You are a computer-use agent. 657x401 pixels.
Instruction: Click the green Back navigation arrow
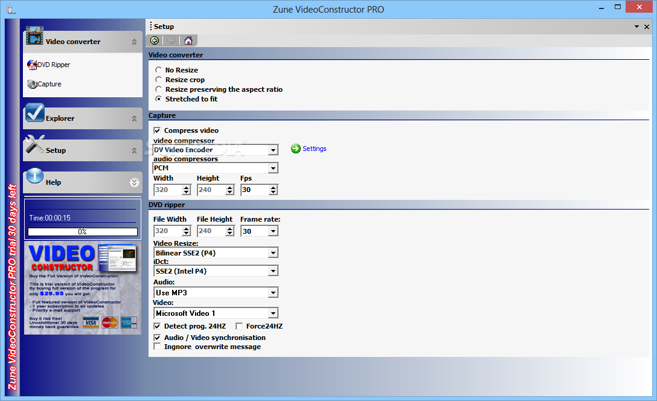[x=155, y=40]
